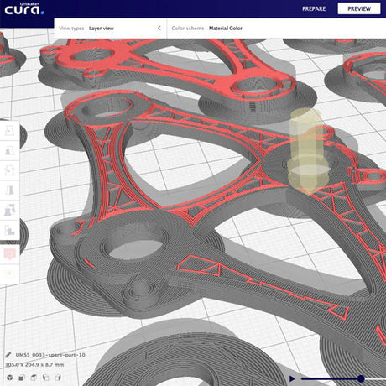Switch to front view cube icon
Image resolution: width=386 pixels, height=386 pixels.
pyautogui.click(x=21, y=378)
